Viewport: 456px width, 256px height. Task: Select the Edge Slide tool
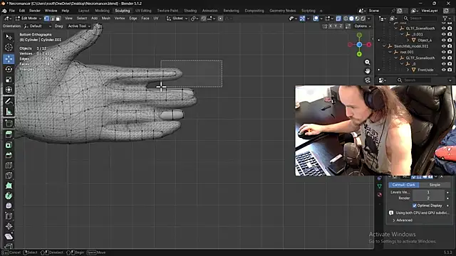[x=9, y=216]
